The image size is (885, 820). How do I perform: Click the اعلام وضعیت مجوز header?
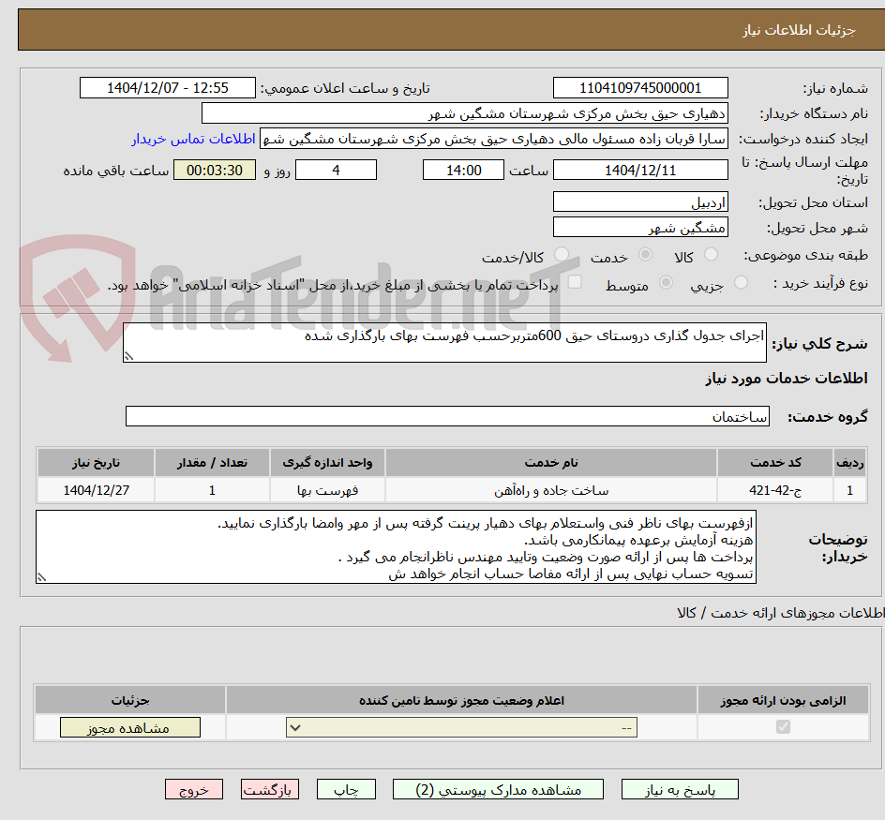coord(461,700)
